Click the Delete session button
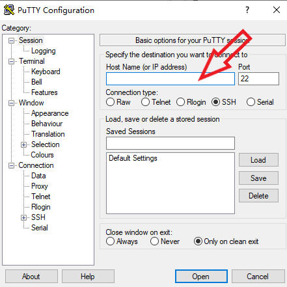The height and width of the screenshot is (287, 287). click(x=258, y=196)
